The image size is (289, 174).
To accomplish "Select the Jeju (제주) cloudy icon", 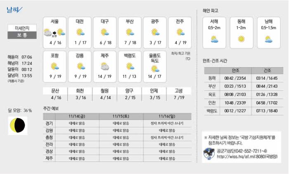I will 104,66.
